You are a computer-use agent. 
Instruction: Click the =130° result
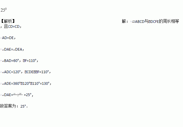pyautogui.click(x=45, y=83)
